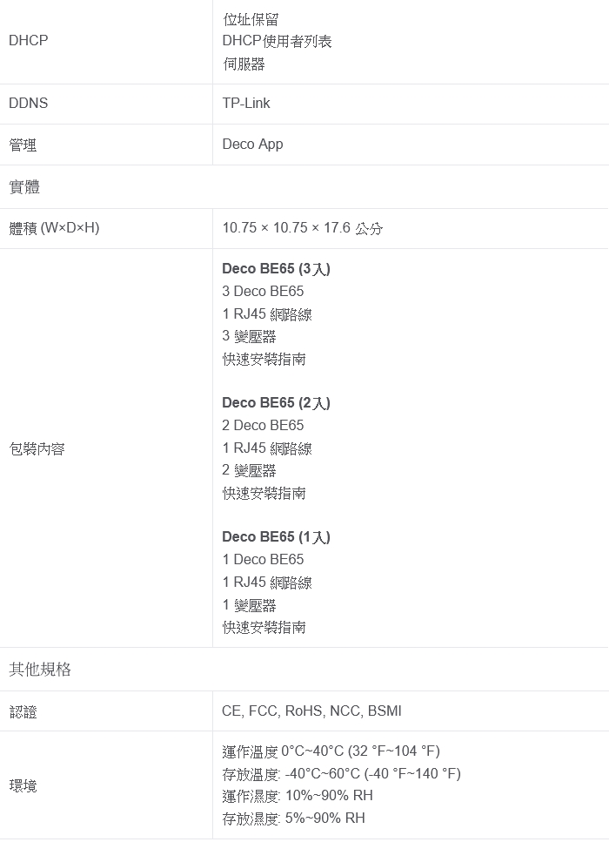Select the CE, FCC, RoHS, NCC, BSMI certifications

click(311, 711)
